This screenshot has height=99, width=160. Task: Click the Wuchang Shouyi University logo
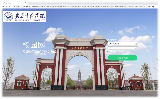point(24,16)
